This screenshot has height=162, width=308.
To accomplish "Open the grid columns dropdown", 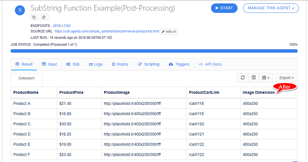I will click(266, 78).
